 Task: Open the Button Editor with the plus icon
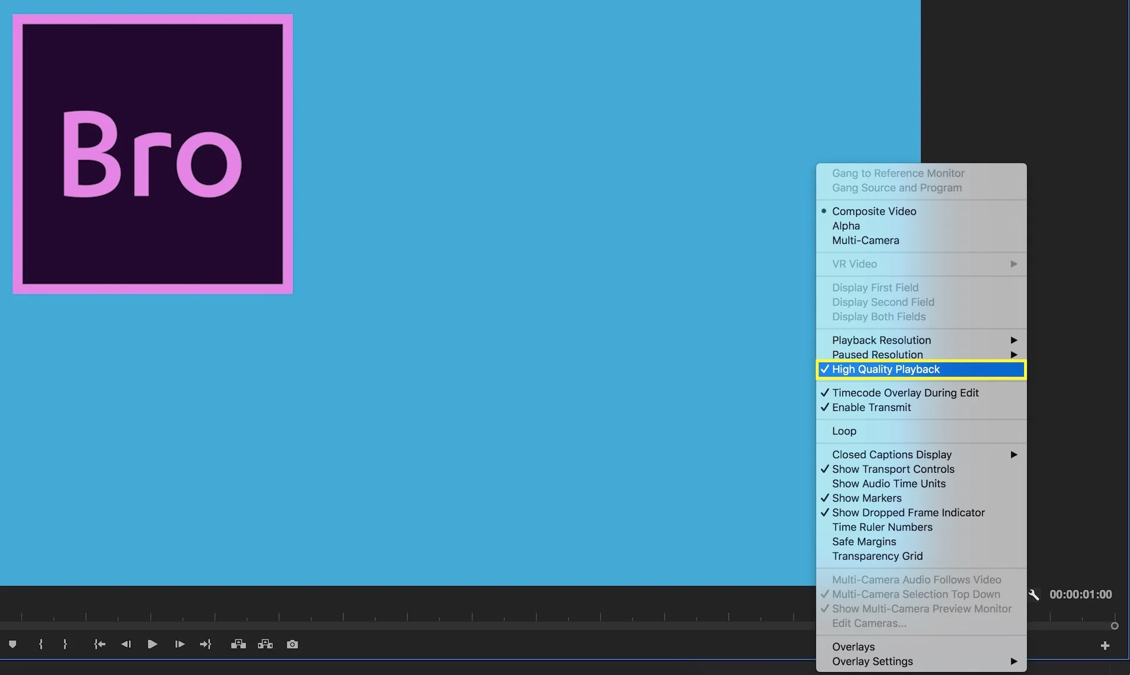click(x=1105, y=644)
